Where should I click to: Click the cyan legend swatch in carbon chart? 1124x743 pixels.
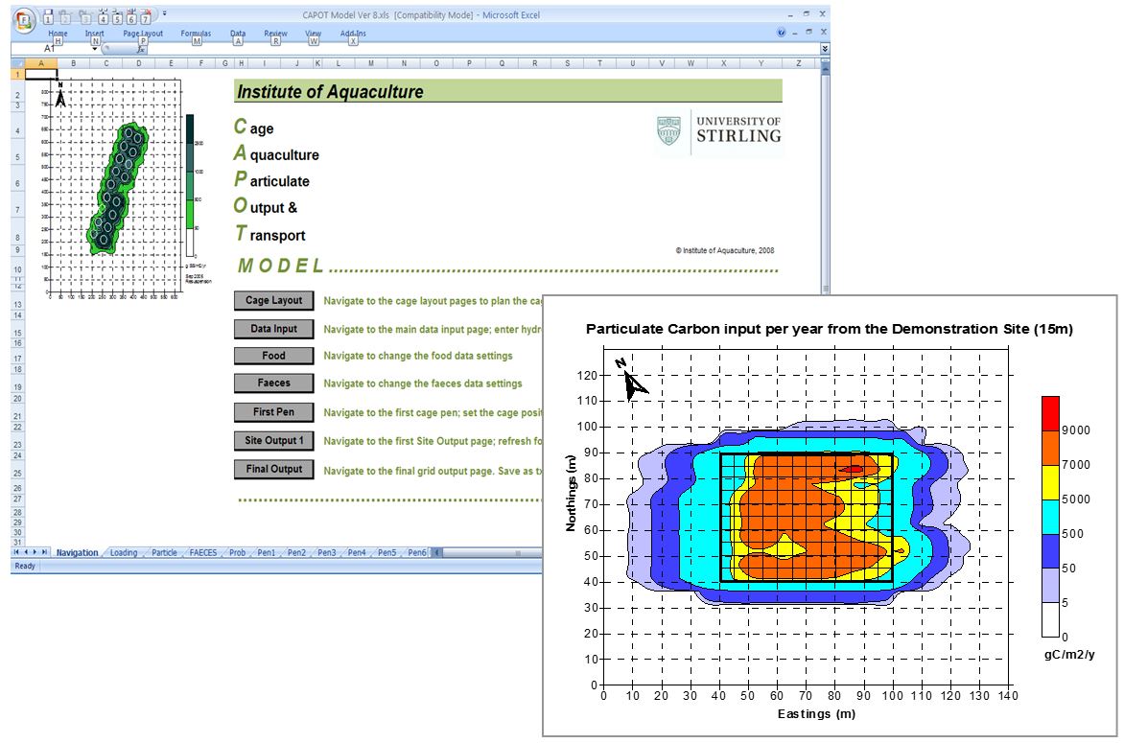pos(1050,517)
